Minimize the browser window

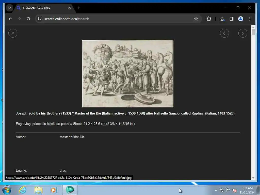coord(226,8)
